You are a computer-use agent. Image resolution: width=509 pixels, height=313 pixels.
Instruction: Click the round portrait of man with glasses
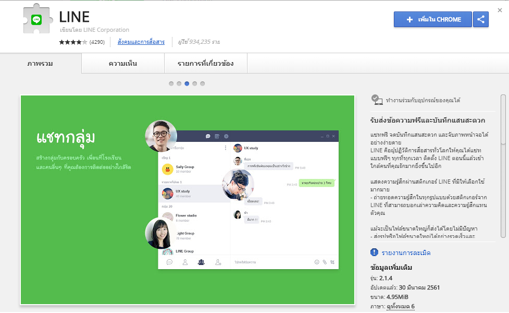[160, 136]
